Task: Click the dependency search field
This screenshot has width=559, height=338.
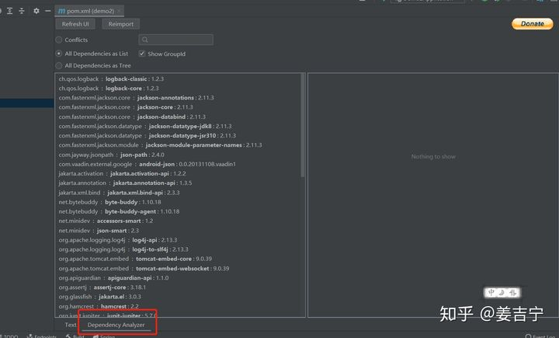Action: 176,40
